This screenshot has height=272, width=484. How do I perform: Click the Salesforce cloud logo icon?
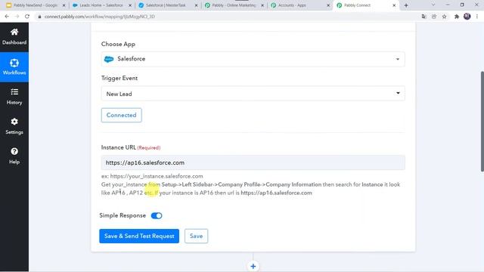coord(109,59)
